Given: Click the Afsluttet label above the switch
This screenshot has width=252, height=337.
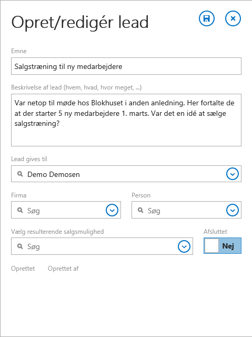Looking at the screenshot, I should click(x=215, y=232).
